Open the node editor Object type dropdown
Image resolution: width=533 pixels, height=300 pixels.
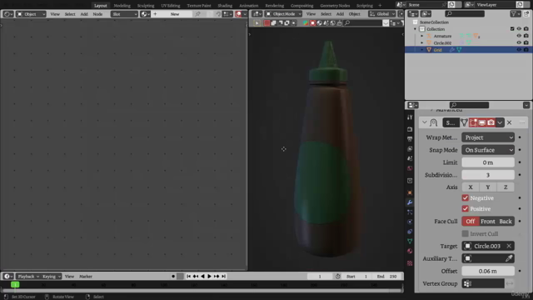pos(31,14)
